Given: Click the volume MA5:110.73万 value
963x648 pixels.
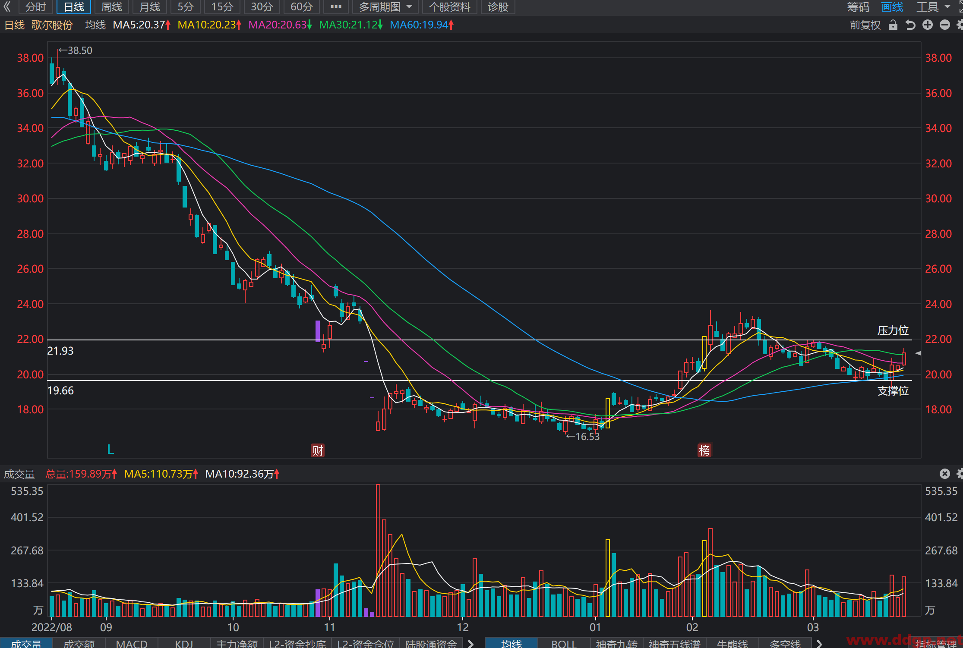Looking at the screenshot, I should coord(161,474).
